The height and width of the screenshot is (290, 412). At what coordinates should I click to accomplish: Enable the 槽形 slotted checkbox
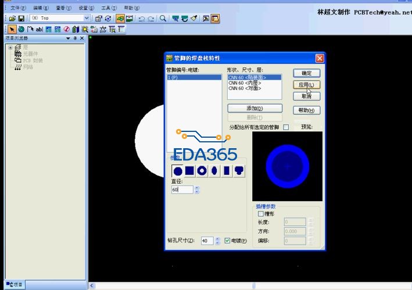coord(261,214)
